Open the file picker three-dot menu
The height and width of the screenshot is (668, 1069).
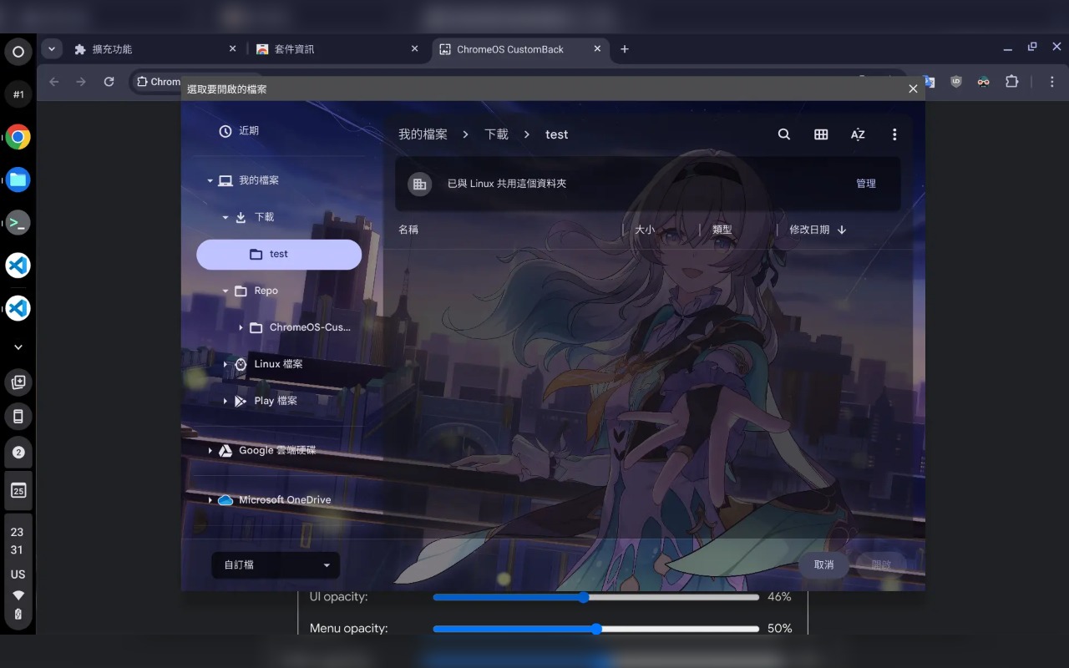coord(894,134)
